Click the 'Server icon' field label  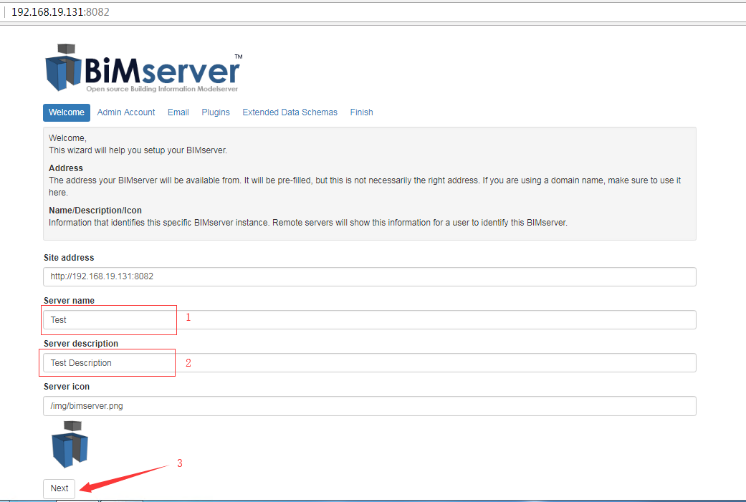pyautogui.click(x=67, y=387)
